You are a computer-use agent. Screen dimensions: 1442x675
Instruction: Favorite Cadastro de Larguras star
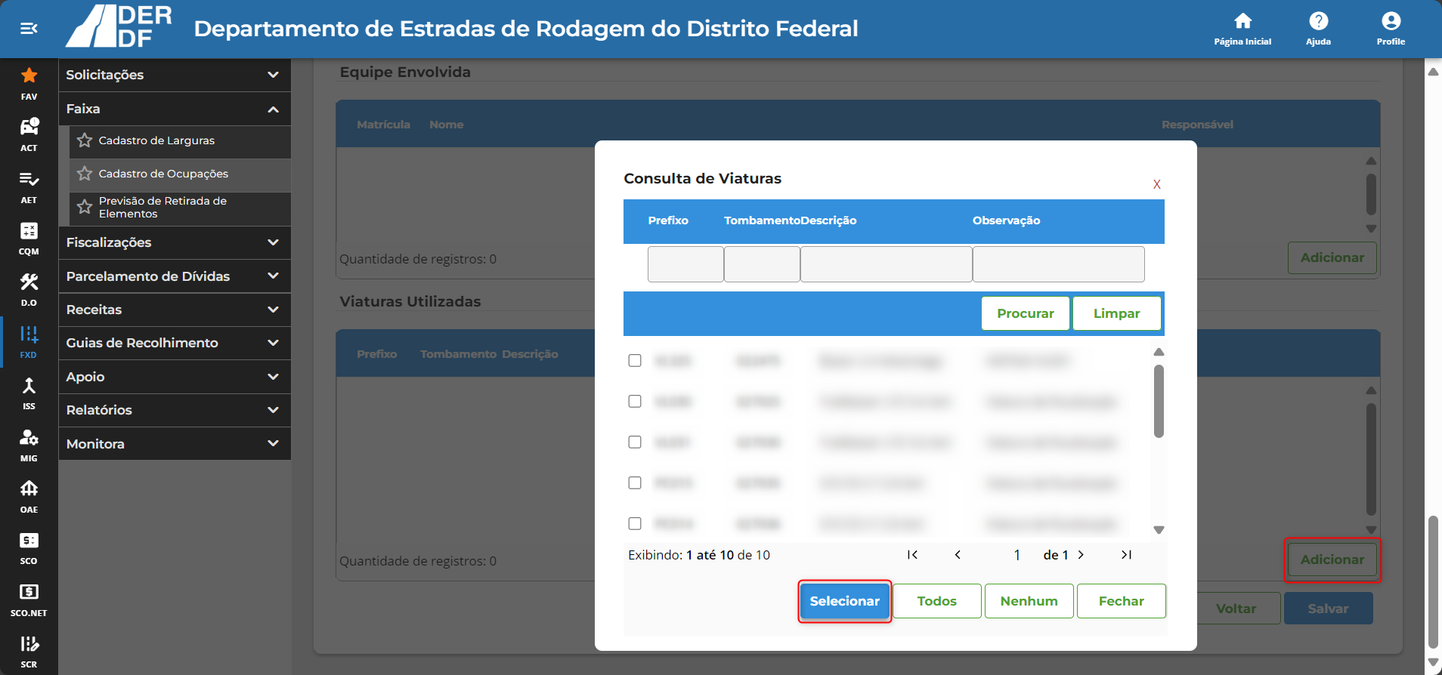(x=85, y=140)
